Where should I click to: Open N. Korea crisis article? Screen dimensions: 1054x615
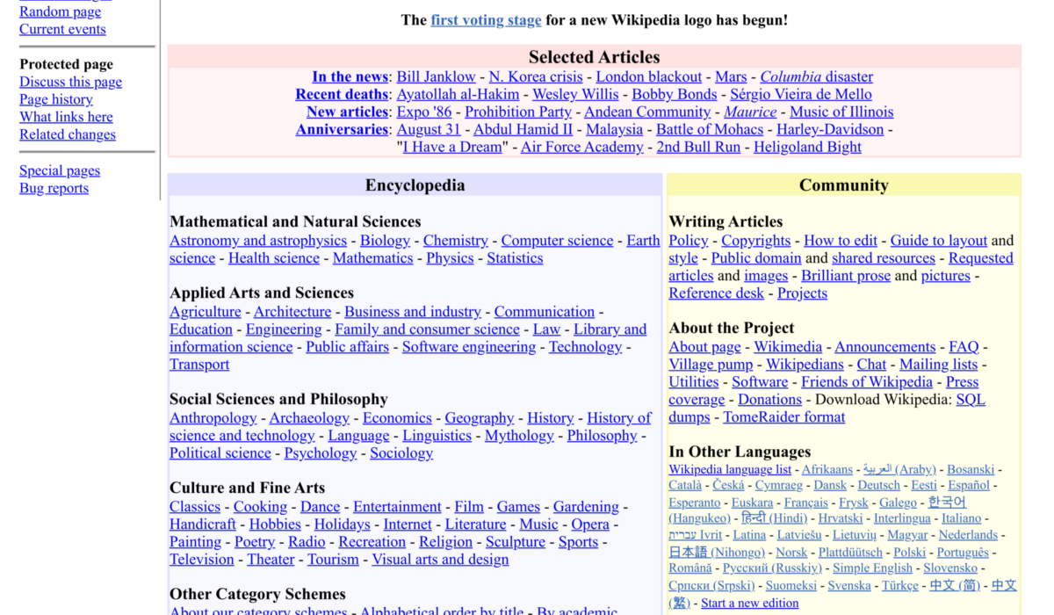coord(536,76)
